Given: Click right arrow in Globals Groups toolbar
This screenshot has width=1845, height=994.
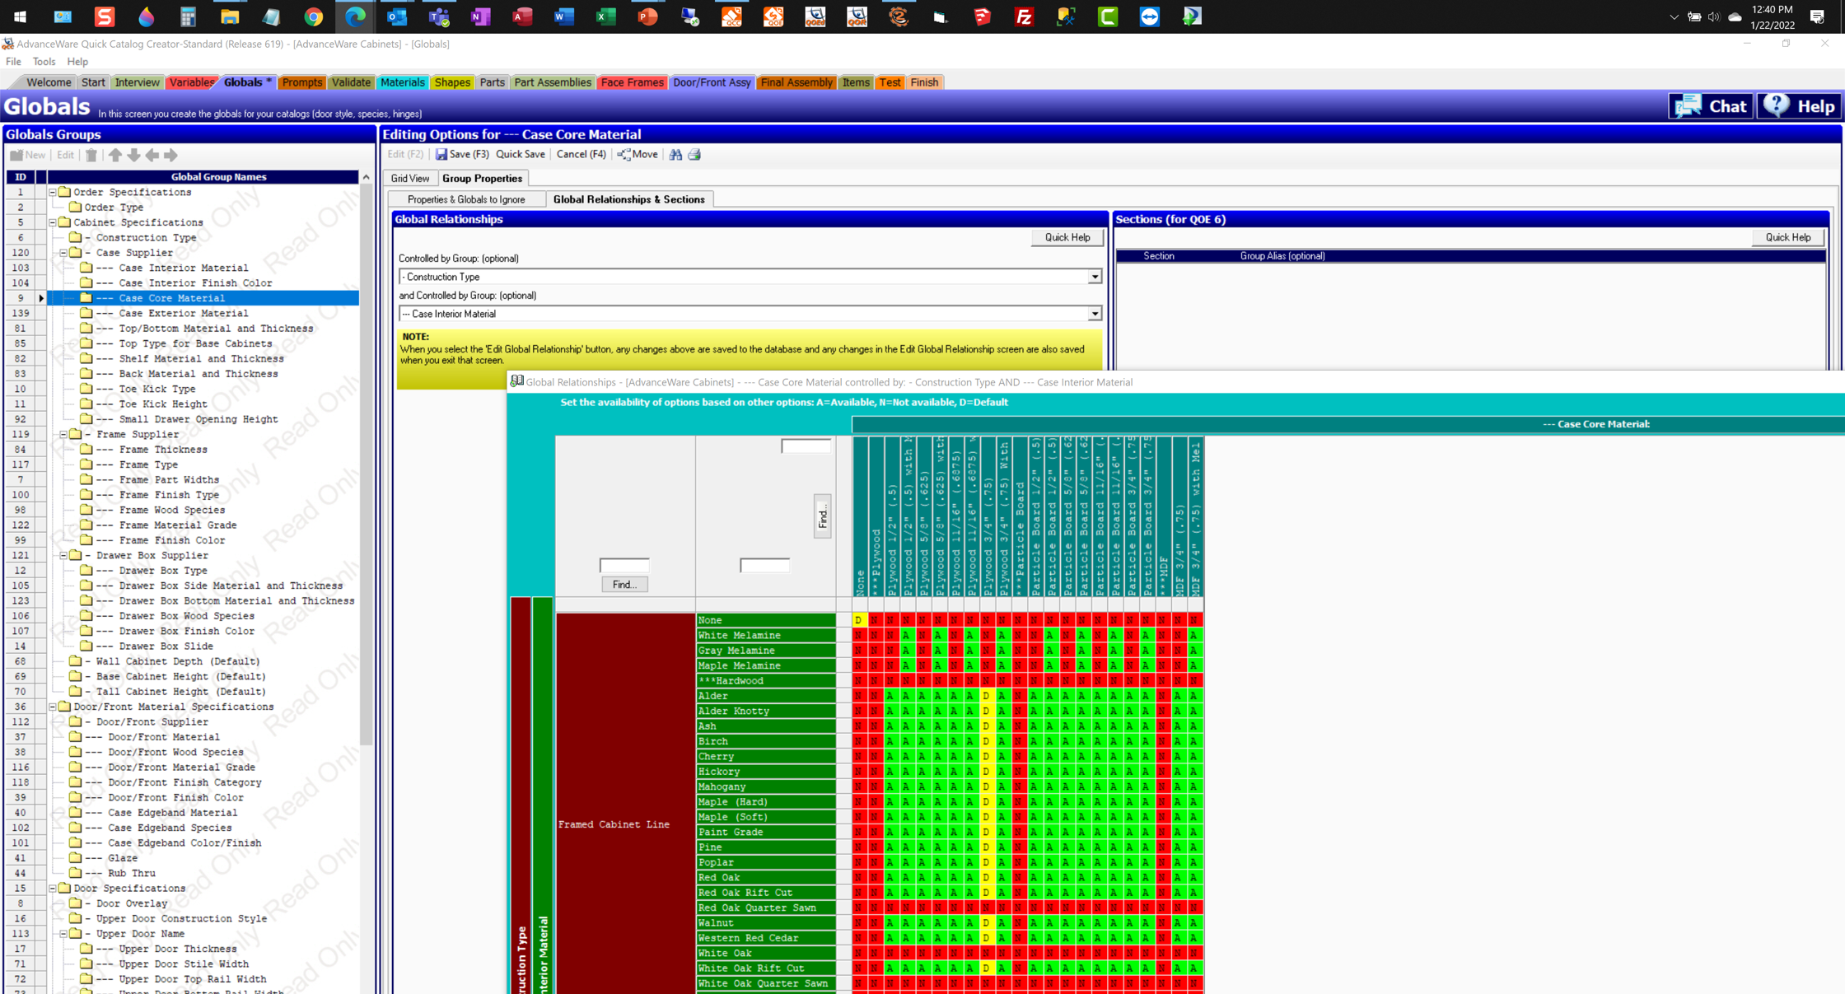Looking at the screenshot, I should click(170, 155).
